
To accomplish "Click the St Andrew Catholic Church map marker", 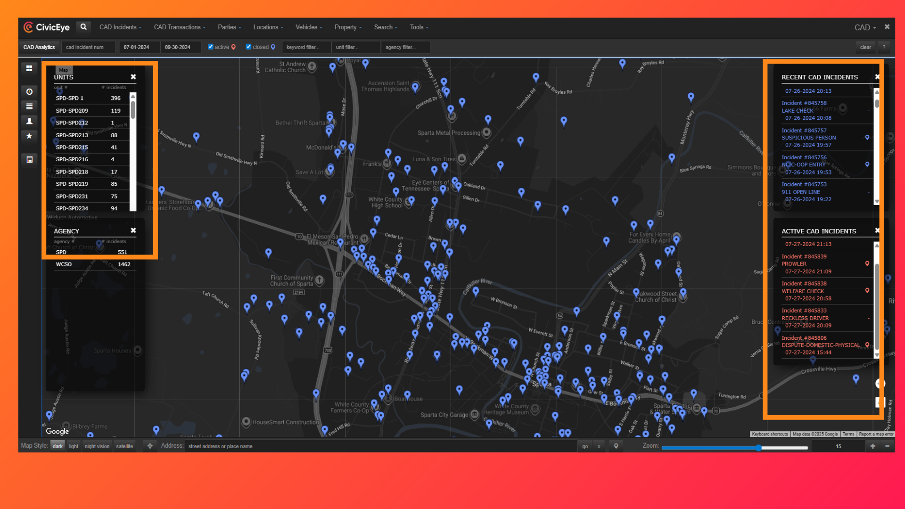I will pyautogui.click(x=312, y=67).
